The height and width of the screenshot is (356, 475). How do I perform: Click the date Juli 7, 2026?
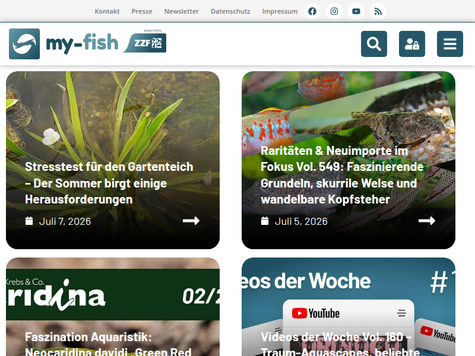65,221
